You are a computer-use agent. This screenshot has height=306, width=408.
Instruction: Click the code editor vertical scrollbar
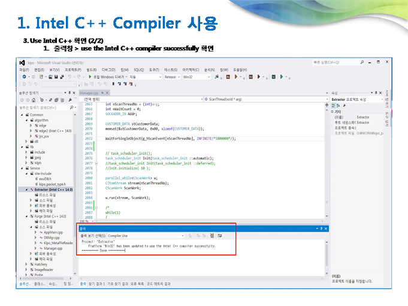coord(327,163)
